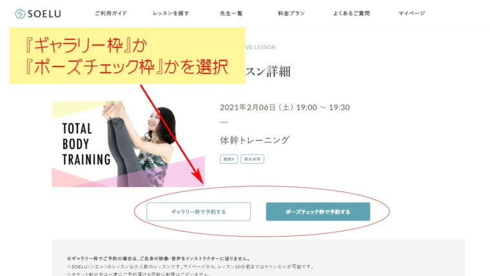Reserve with ポーズチェック枠で予約する button

point(318,212)
